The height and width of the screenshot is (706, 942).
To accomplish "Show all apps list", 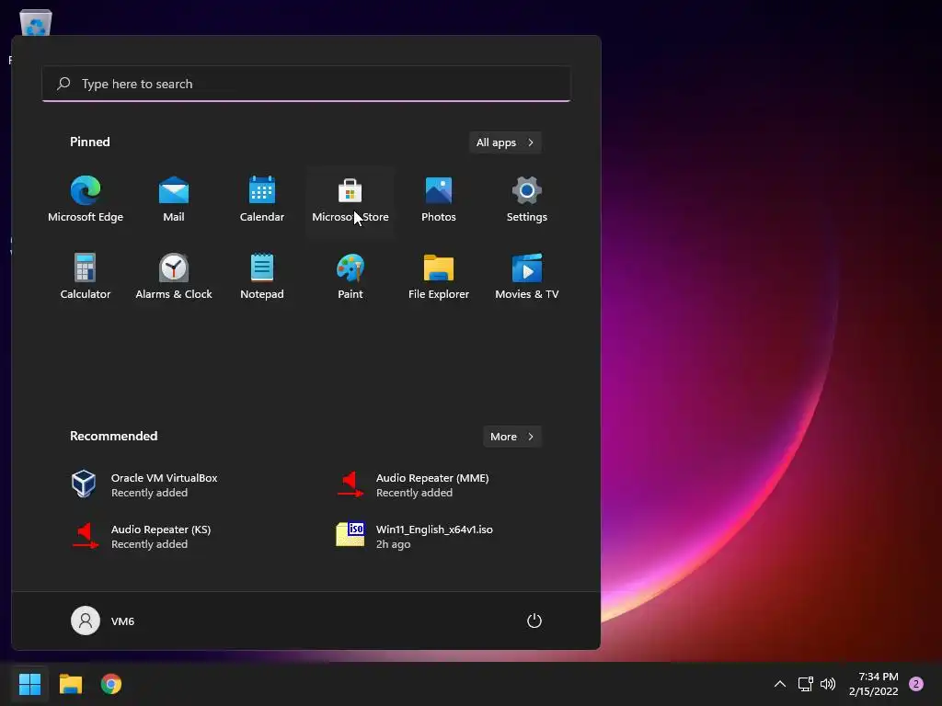I will point(505,142).
